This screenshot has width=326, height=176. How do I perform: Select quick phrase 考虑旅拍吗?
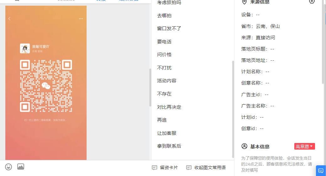point(169,3)
